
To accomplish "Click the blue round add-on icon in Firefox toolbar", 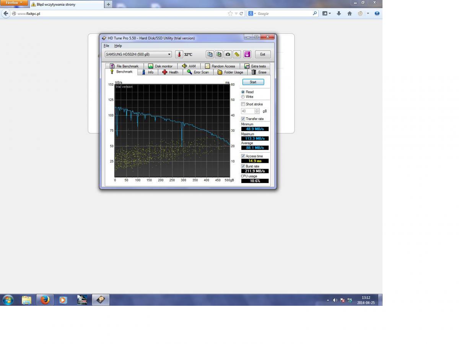I will (x=377, y=13).
